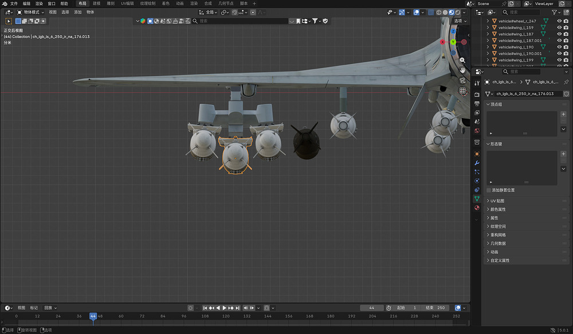Hide vehicle#wing_L159 with its eye toggle
The height and width of the screenshot is (334, 573).
[559, 27]
